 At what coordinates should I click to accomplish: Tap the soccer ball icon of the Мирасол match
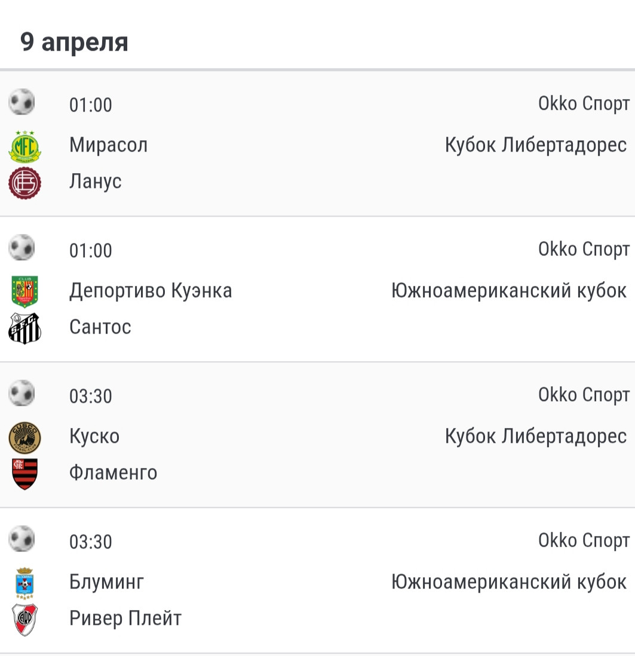pos(22,102)
